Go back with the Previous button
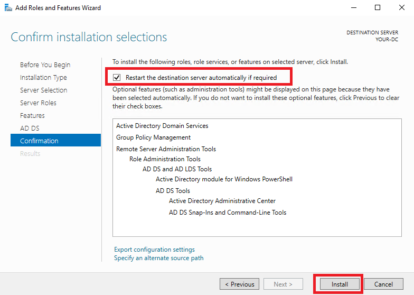This screenshot has width=414, height=295. [x=240, y=284]
